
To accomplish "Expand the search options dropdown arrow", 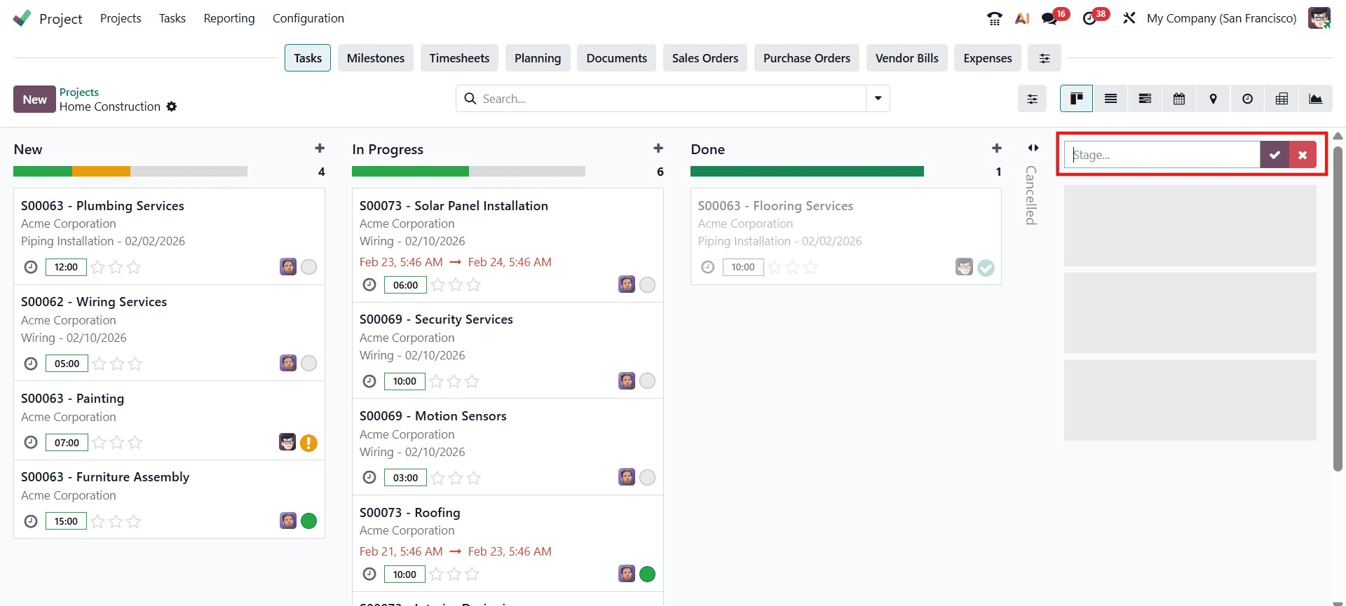I will click(x=878, y=99).
